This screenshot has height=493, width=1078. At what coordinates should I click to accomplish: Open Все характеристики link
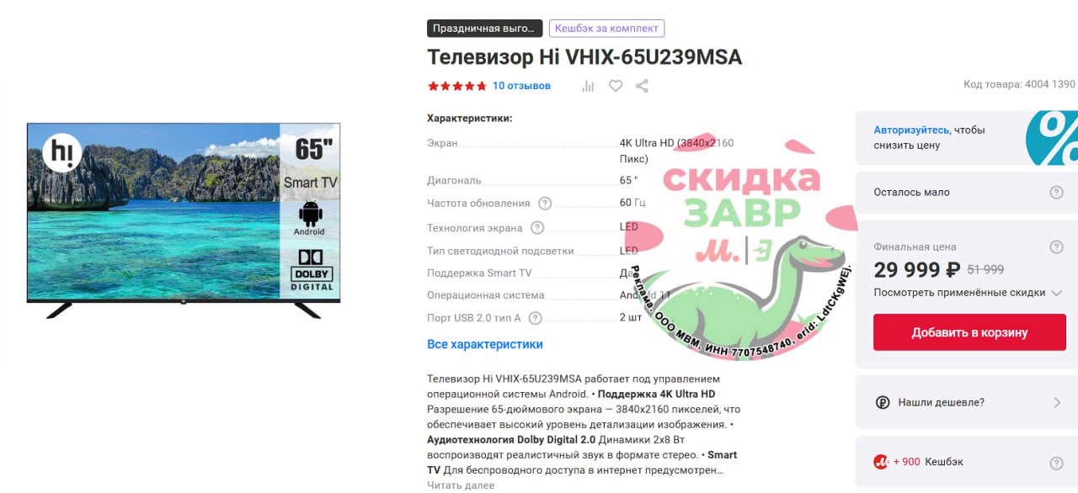[485, 344]
